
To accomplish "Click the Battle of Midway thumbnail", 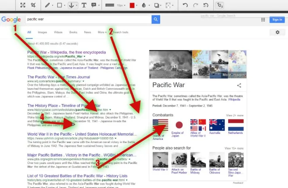I will [198, 160].
